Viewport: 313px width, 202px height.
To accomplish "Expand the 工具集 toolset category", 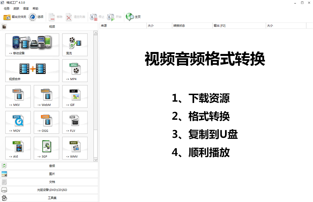I will coord(49,198).
